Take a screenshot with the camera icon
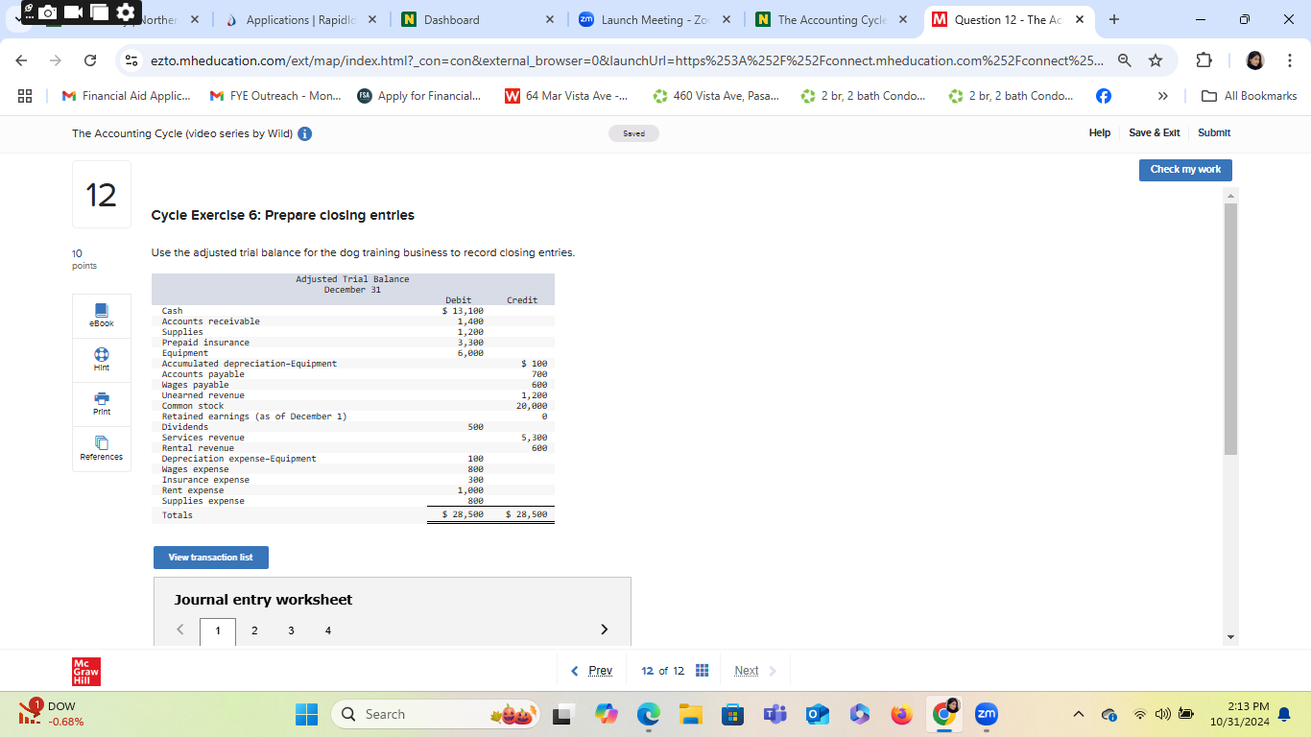Image resolution: width=1311 pixels, height=737 pixels. (x=47, y=12)
